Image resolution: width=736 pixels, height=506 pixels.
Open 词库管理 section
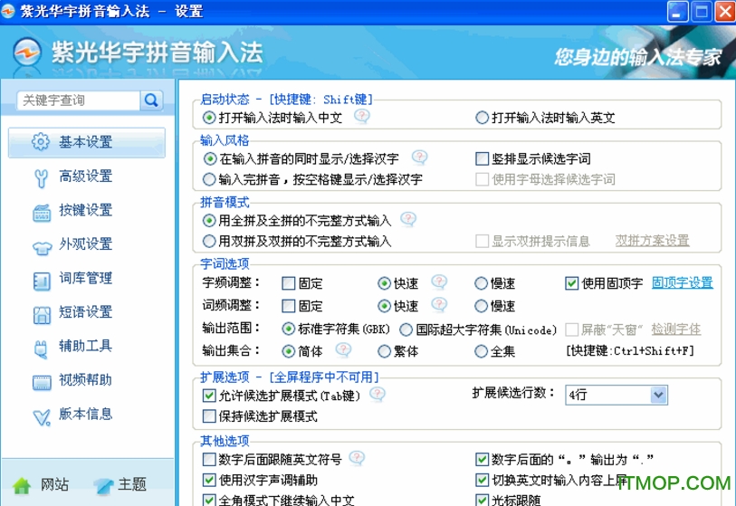click(x=85, y=279)
